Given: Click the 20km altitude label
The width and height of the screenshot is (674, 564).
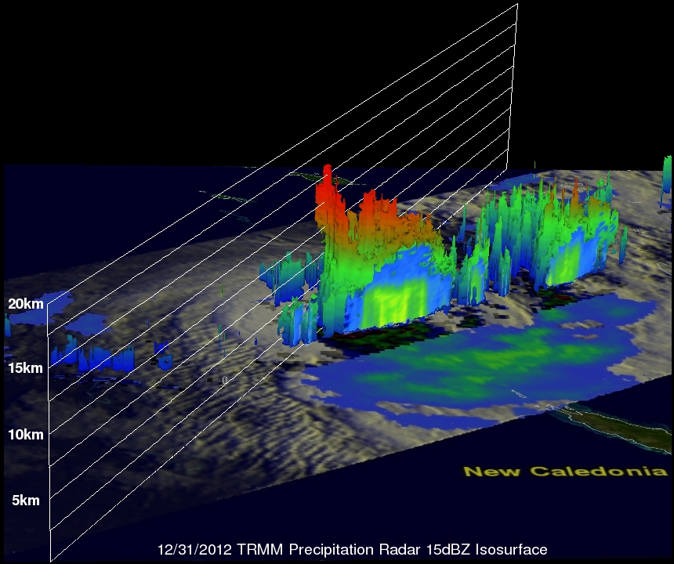Looking at the screenshot, I should tap(26, 304).
